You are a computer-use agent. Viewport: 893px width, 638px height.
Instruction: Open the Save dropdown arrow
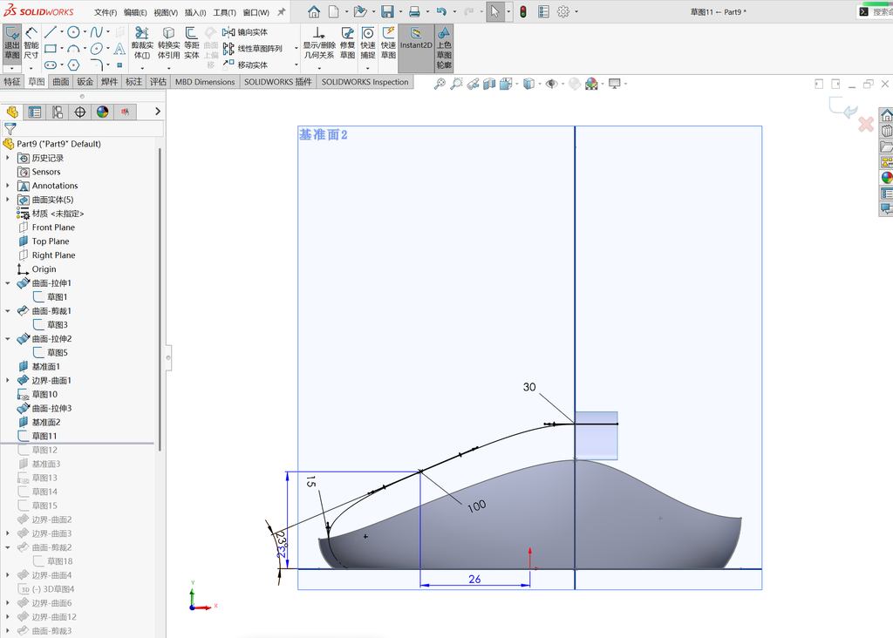(400, 11)
